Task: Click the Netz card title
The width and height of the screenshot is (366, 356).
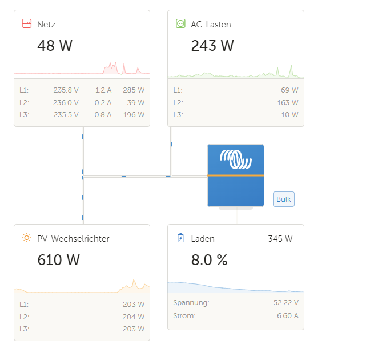Action: 46,25
